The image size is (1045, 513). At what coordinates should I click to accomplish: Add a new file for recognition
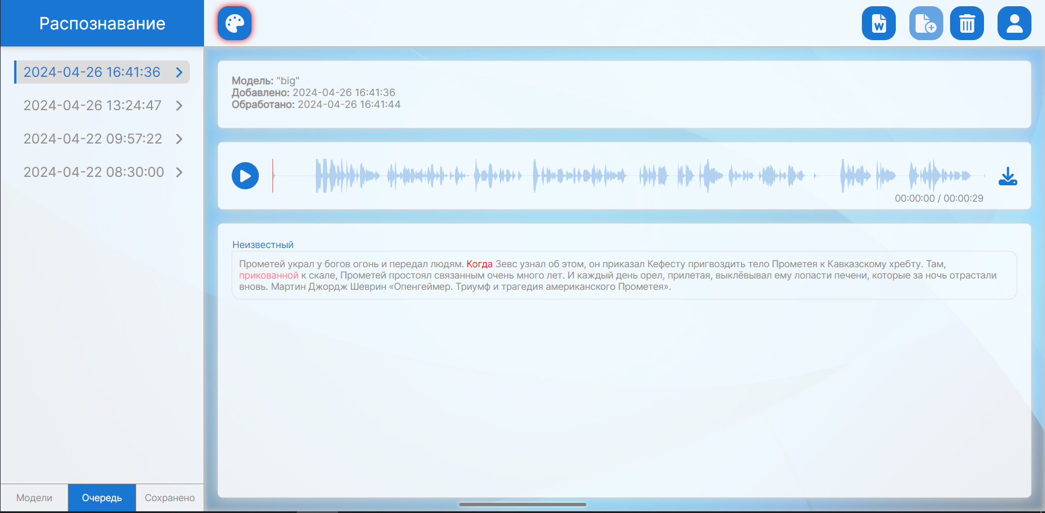coord(926,24)
